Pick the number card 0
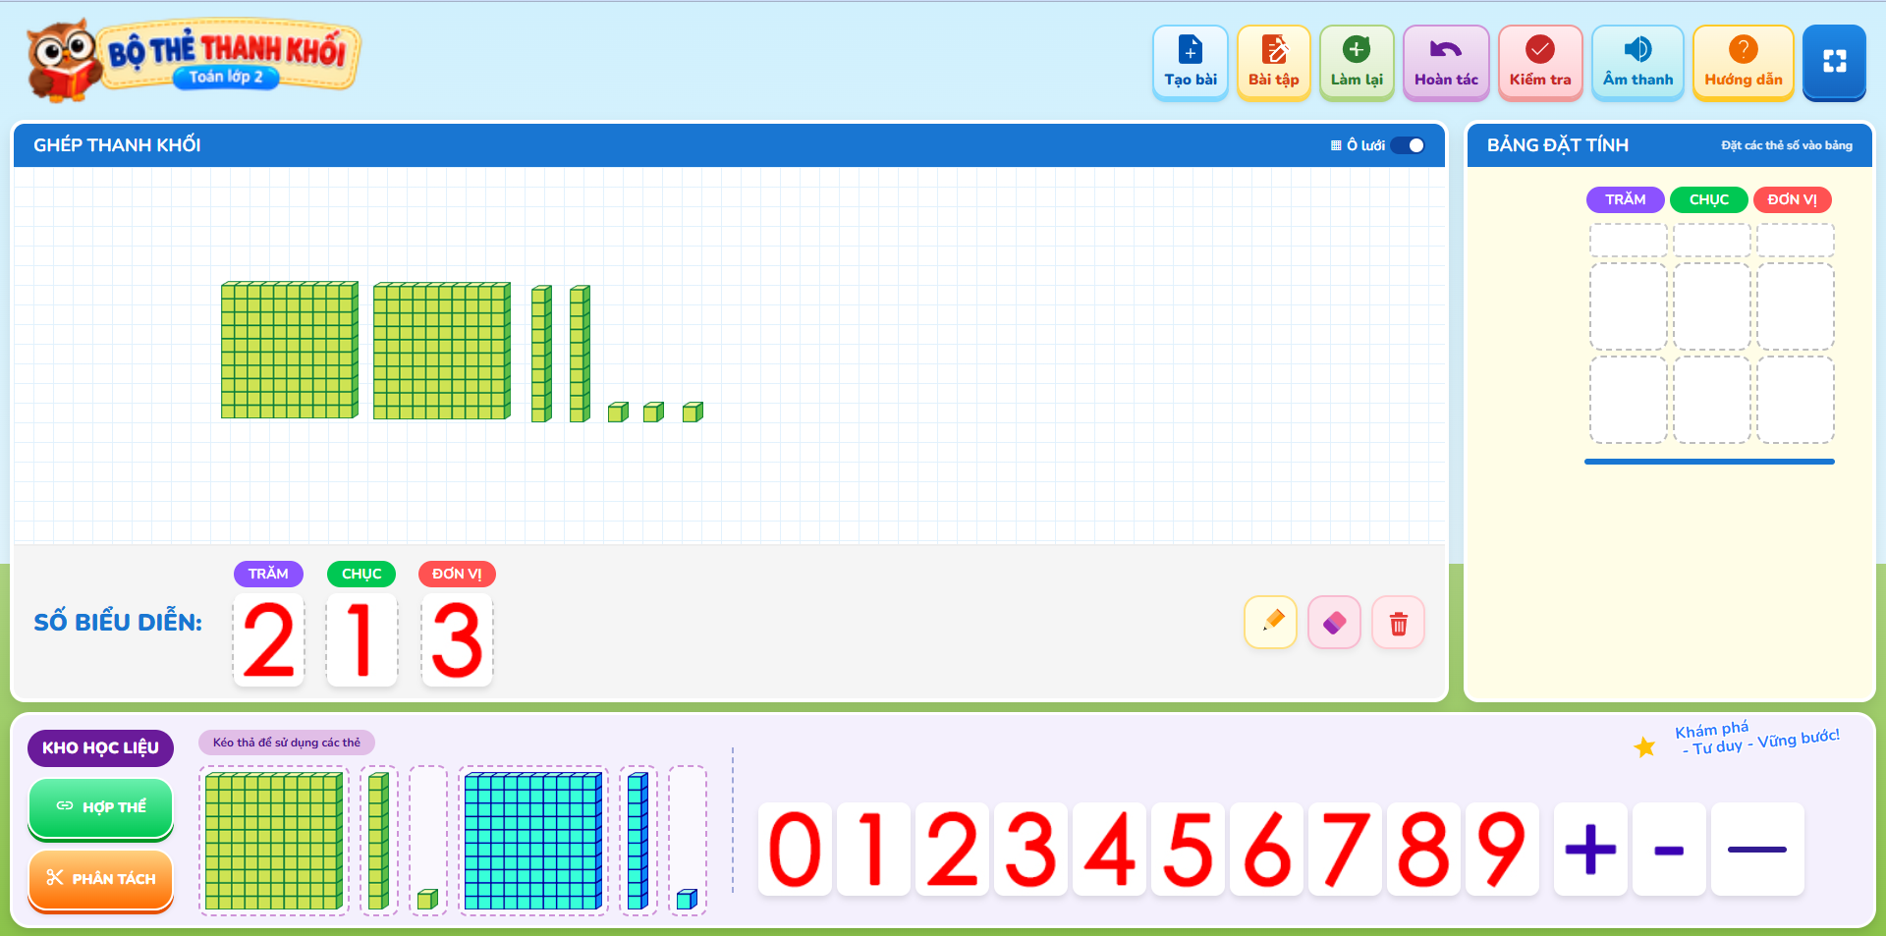1886x936 pixels. (795, 850)
